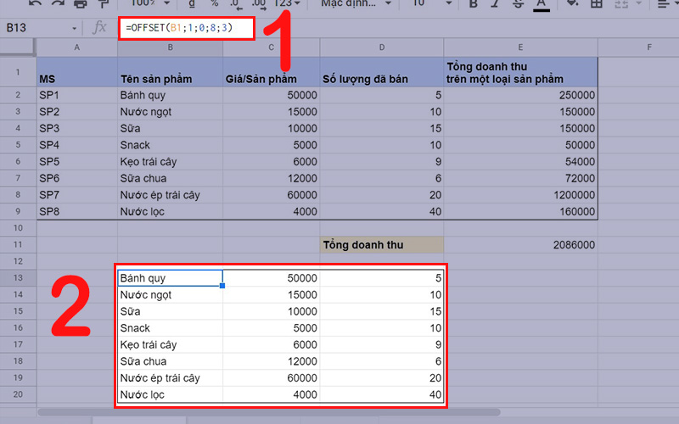Click the Redo arrow in the toolbar
This screenshot has height=424, width=679.
[58, 3]
